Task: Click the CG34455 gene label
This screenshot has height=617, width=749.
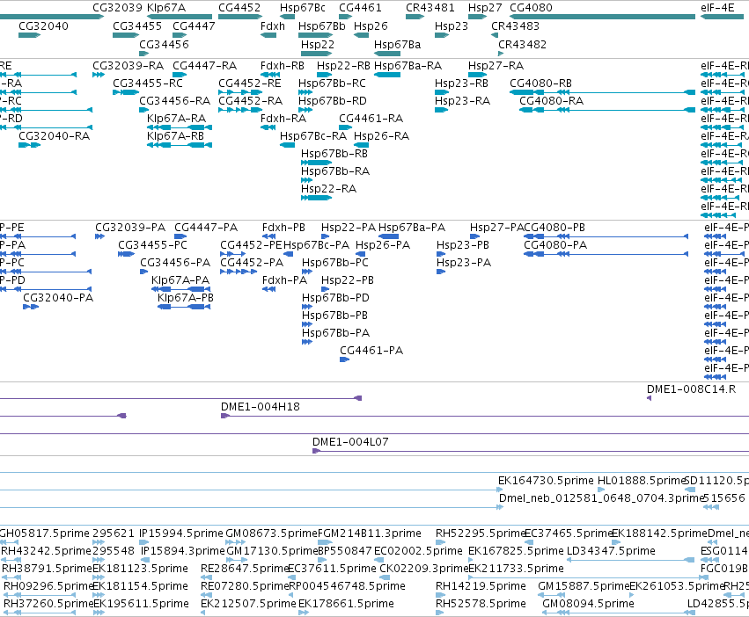Action: tap(137, 25)
